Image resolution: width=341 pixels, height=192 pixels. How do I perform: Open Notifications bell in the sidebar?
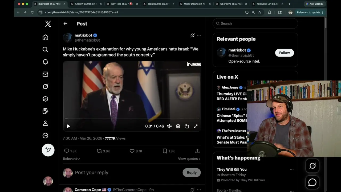pos(45,62)
